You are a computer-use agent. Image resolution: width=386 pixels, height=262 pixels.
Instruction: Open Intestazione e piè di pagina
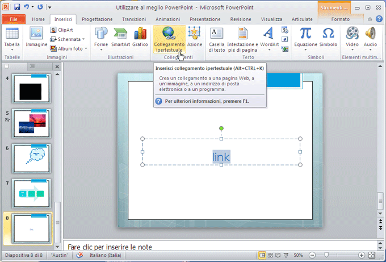pyautogui.click(x=242, y=39)
